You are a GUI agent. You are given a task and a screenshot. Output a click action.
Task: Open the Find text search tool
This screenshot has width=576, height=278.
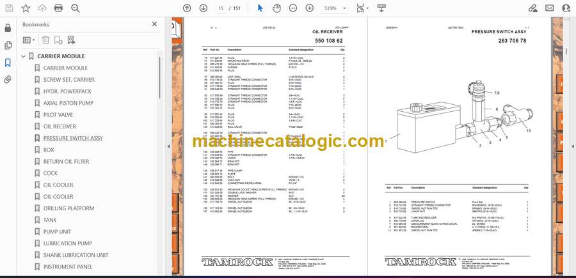point(76,8)
